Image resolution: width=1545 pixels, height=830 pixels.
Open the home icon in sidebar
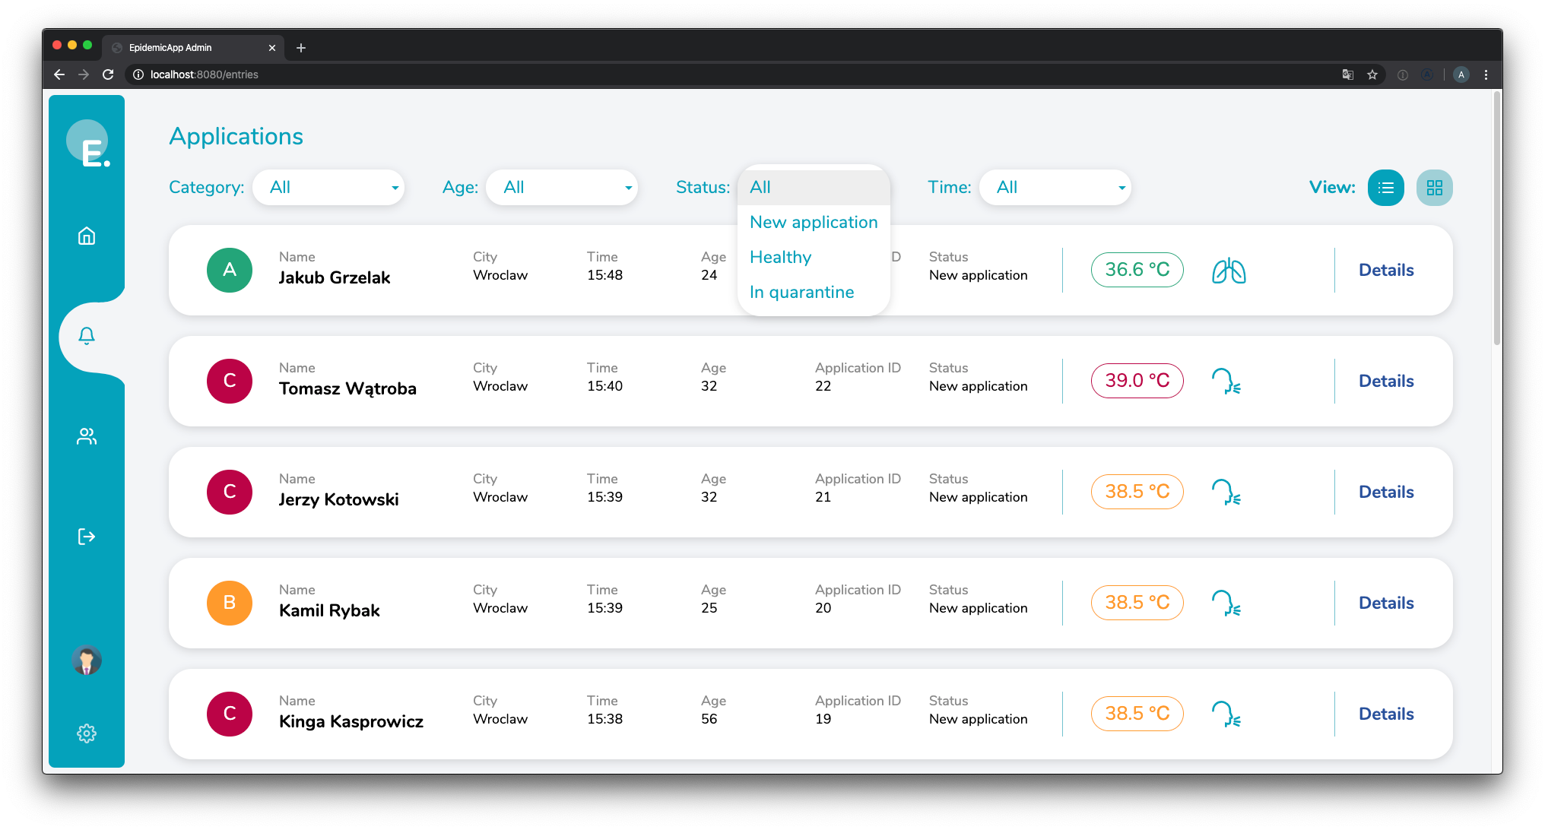tap(87, 236)
